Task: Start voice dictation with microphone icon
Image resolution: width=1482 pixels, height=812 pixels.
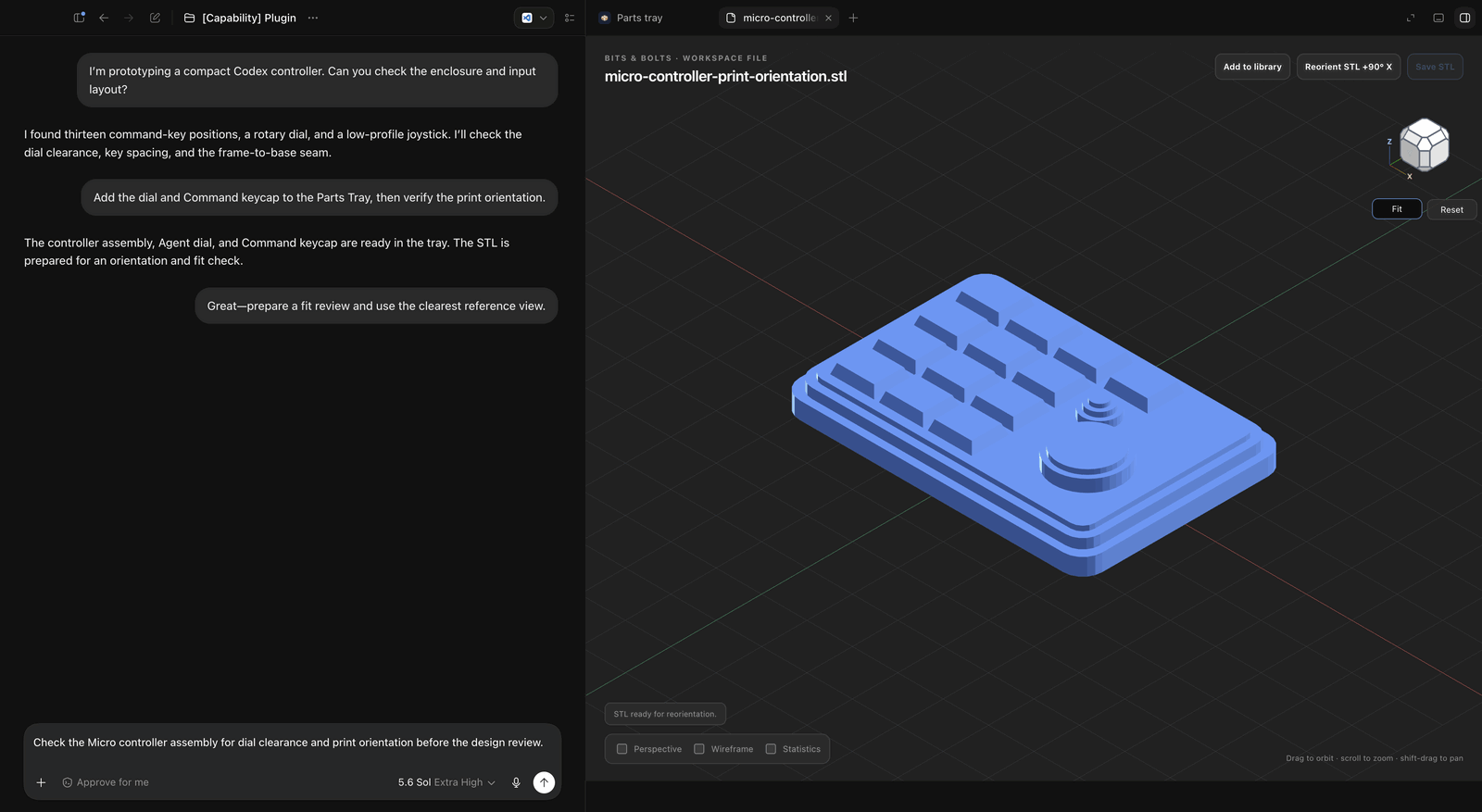Action: (516, 782)
